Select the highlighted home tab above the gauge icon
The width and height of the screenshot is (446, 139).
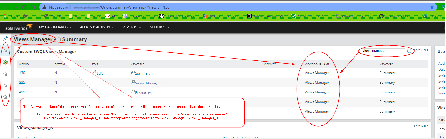[x=5, y=50]
